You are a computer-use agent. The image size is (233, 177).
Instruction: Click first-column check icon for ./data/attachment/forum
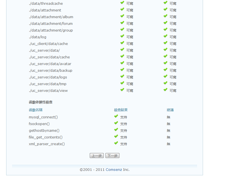[x=122, y=23]
